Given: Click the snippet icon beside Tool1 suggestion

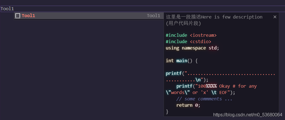Looking at the screenshot, I should pos(18,16).
